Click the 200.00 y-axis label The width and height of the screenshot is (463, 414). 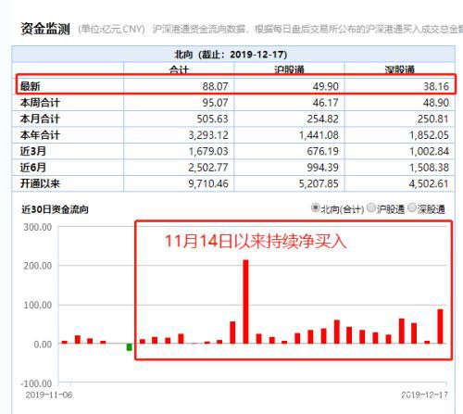coord(38,266)
